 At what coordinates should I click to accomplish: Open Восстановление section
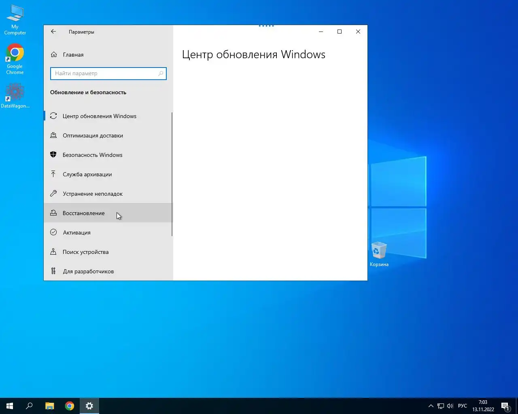pyautogui.click(x=108, y=213)
